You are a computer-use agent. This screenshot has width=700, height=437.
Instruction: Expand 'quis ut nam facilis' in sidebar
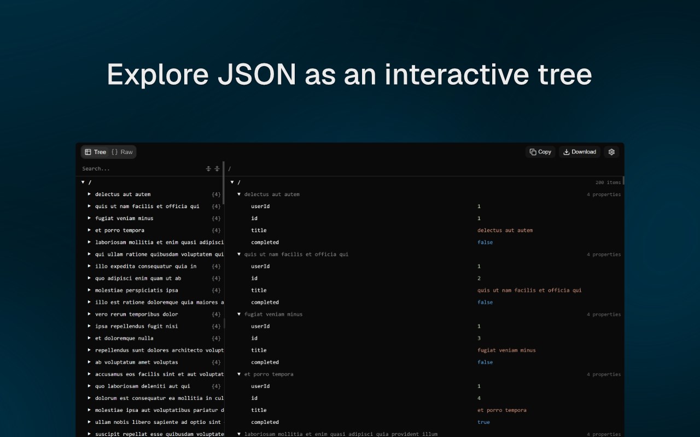[x=90, y=206]
